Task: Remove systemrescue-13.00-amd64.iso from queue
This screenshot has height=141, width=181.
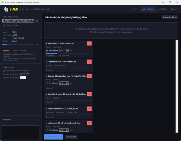Action: click(x=89, y=62)
